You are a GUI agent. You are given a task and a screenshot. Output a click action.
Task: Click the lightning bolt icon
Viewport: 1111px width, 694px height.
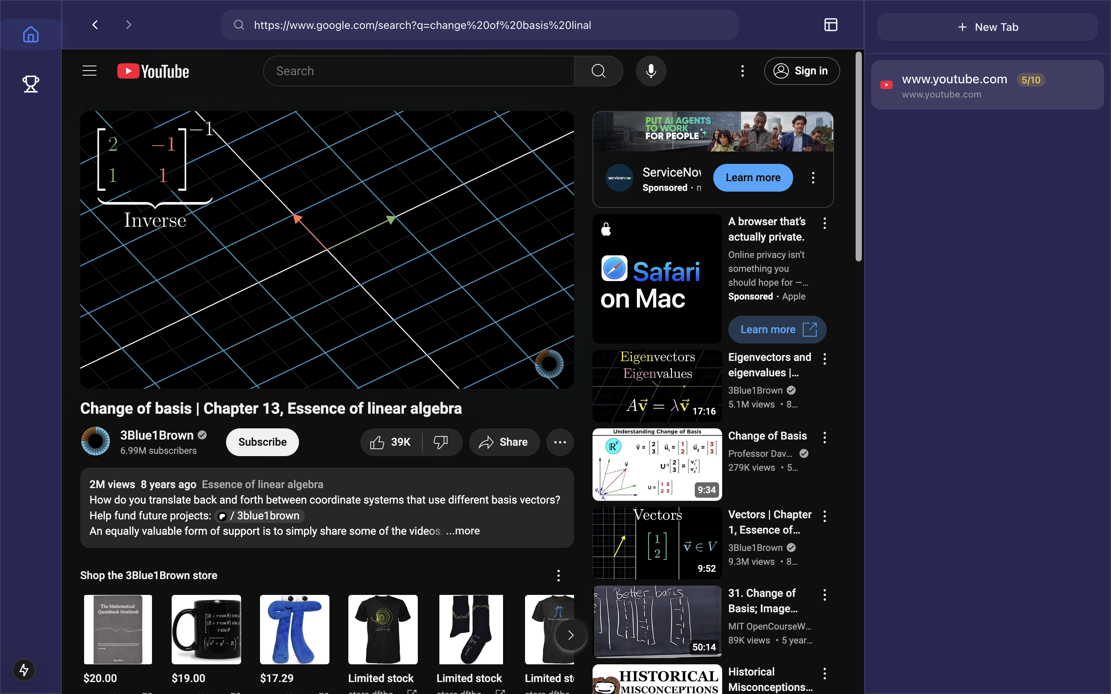24,670
